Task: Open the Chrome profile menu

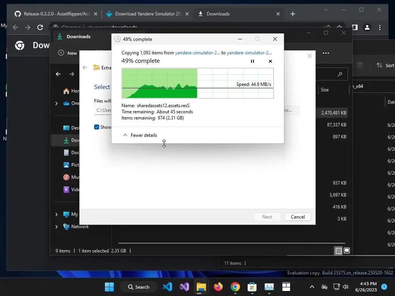Action: coord(367,27)
